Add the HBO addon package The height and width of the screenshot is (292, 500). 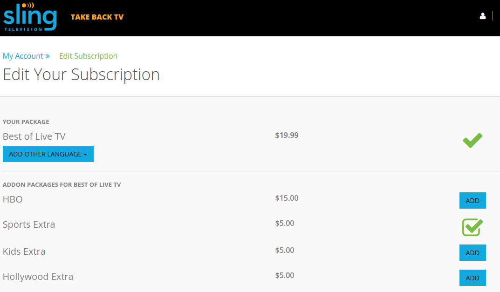472,200
